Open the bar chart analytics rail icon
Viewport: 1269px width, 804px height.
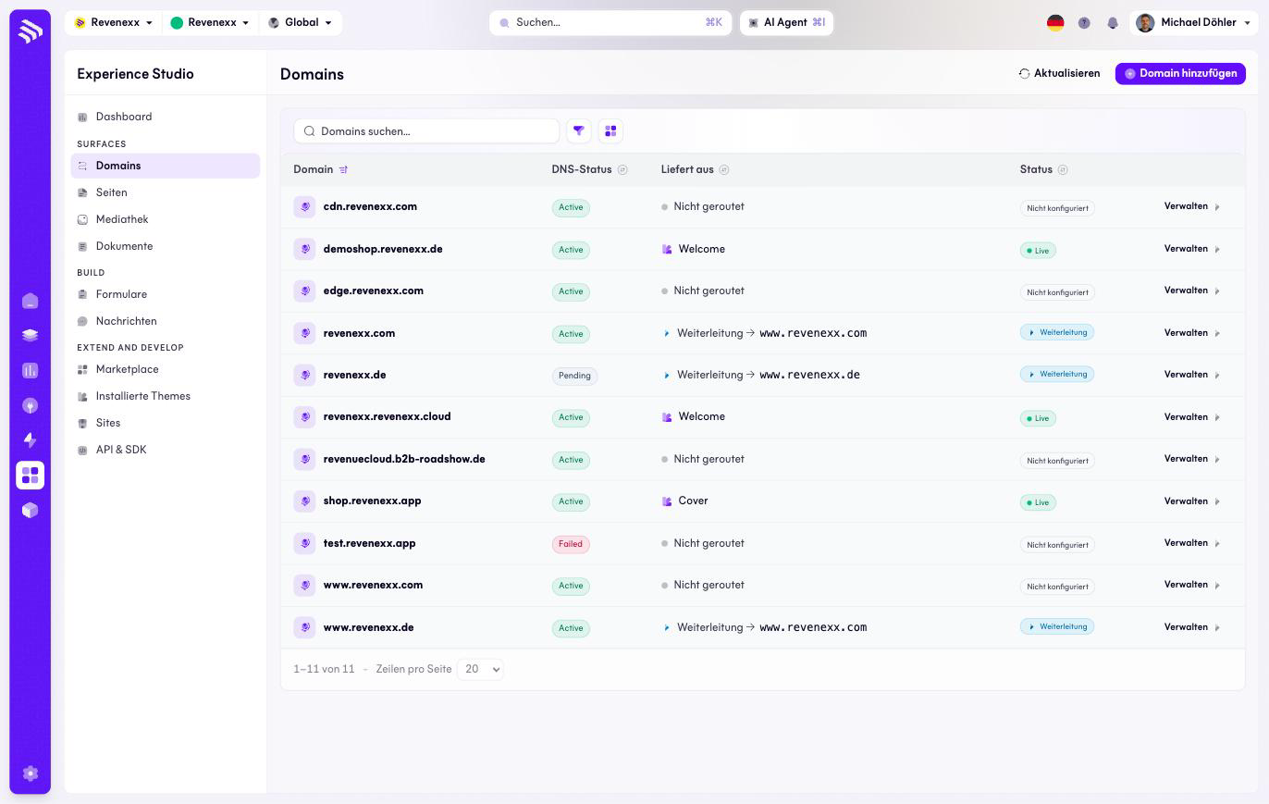(30, 370)
